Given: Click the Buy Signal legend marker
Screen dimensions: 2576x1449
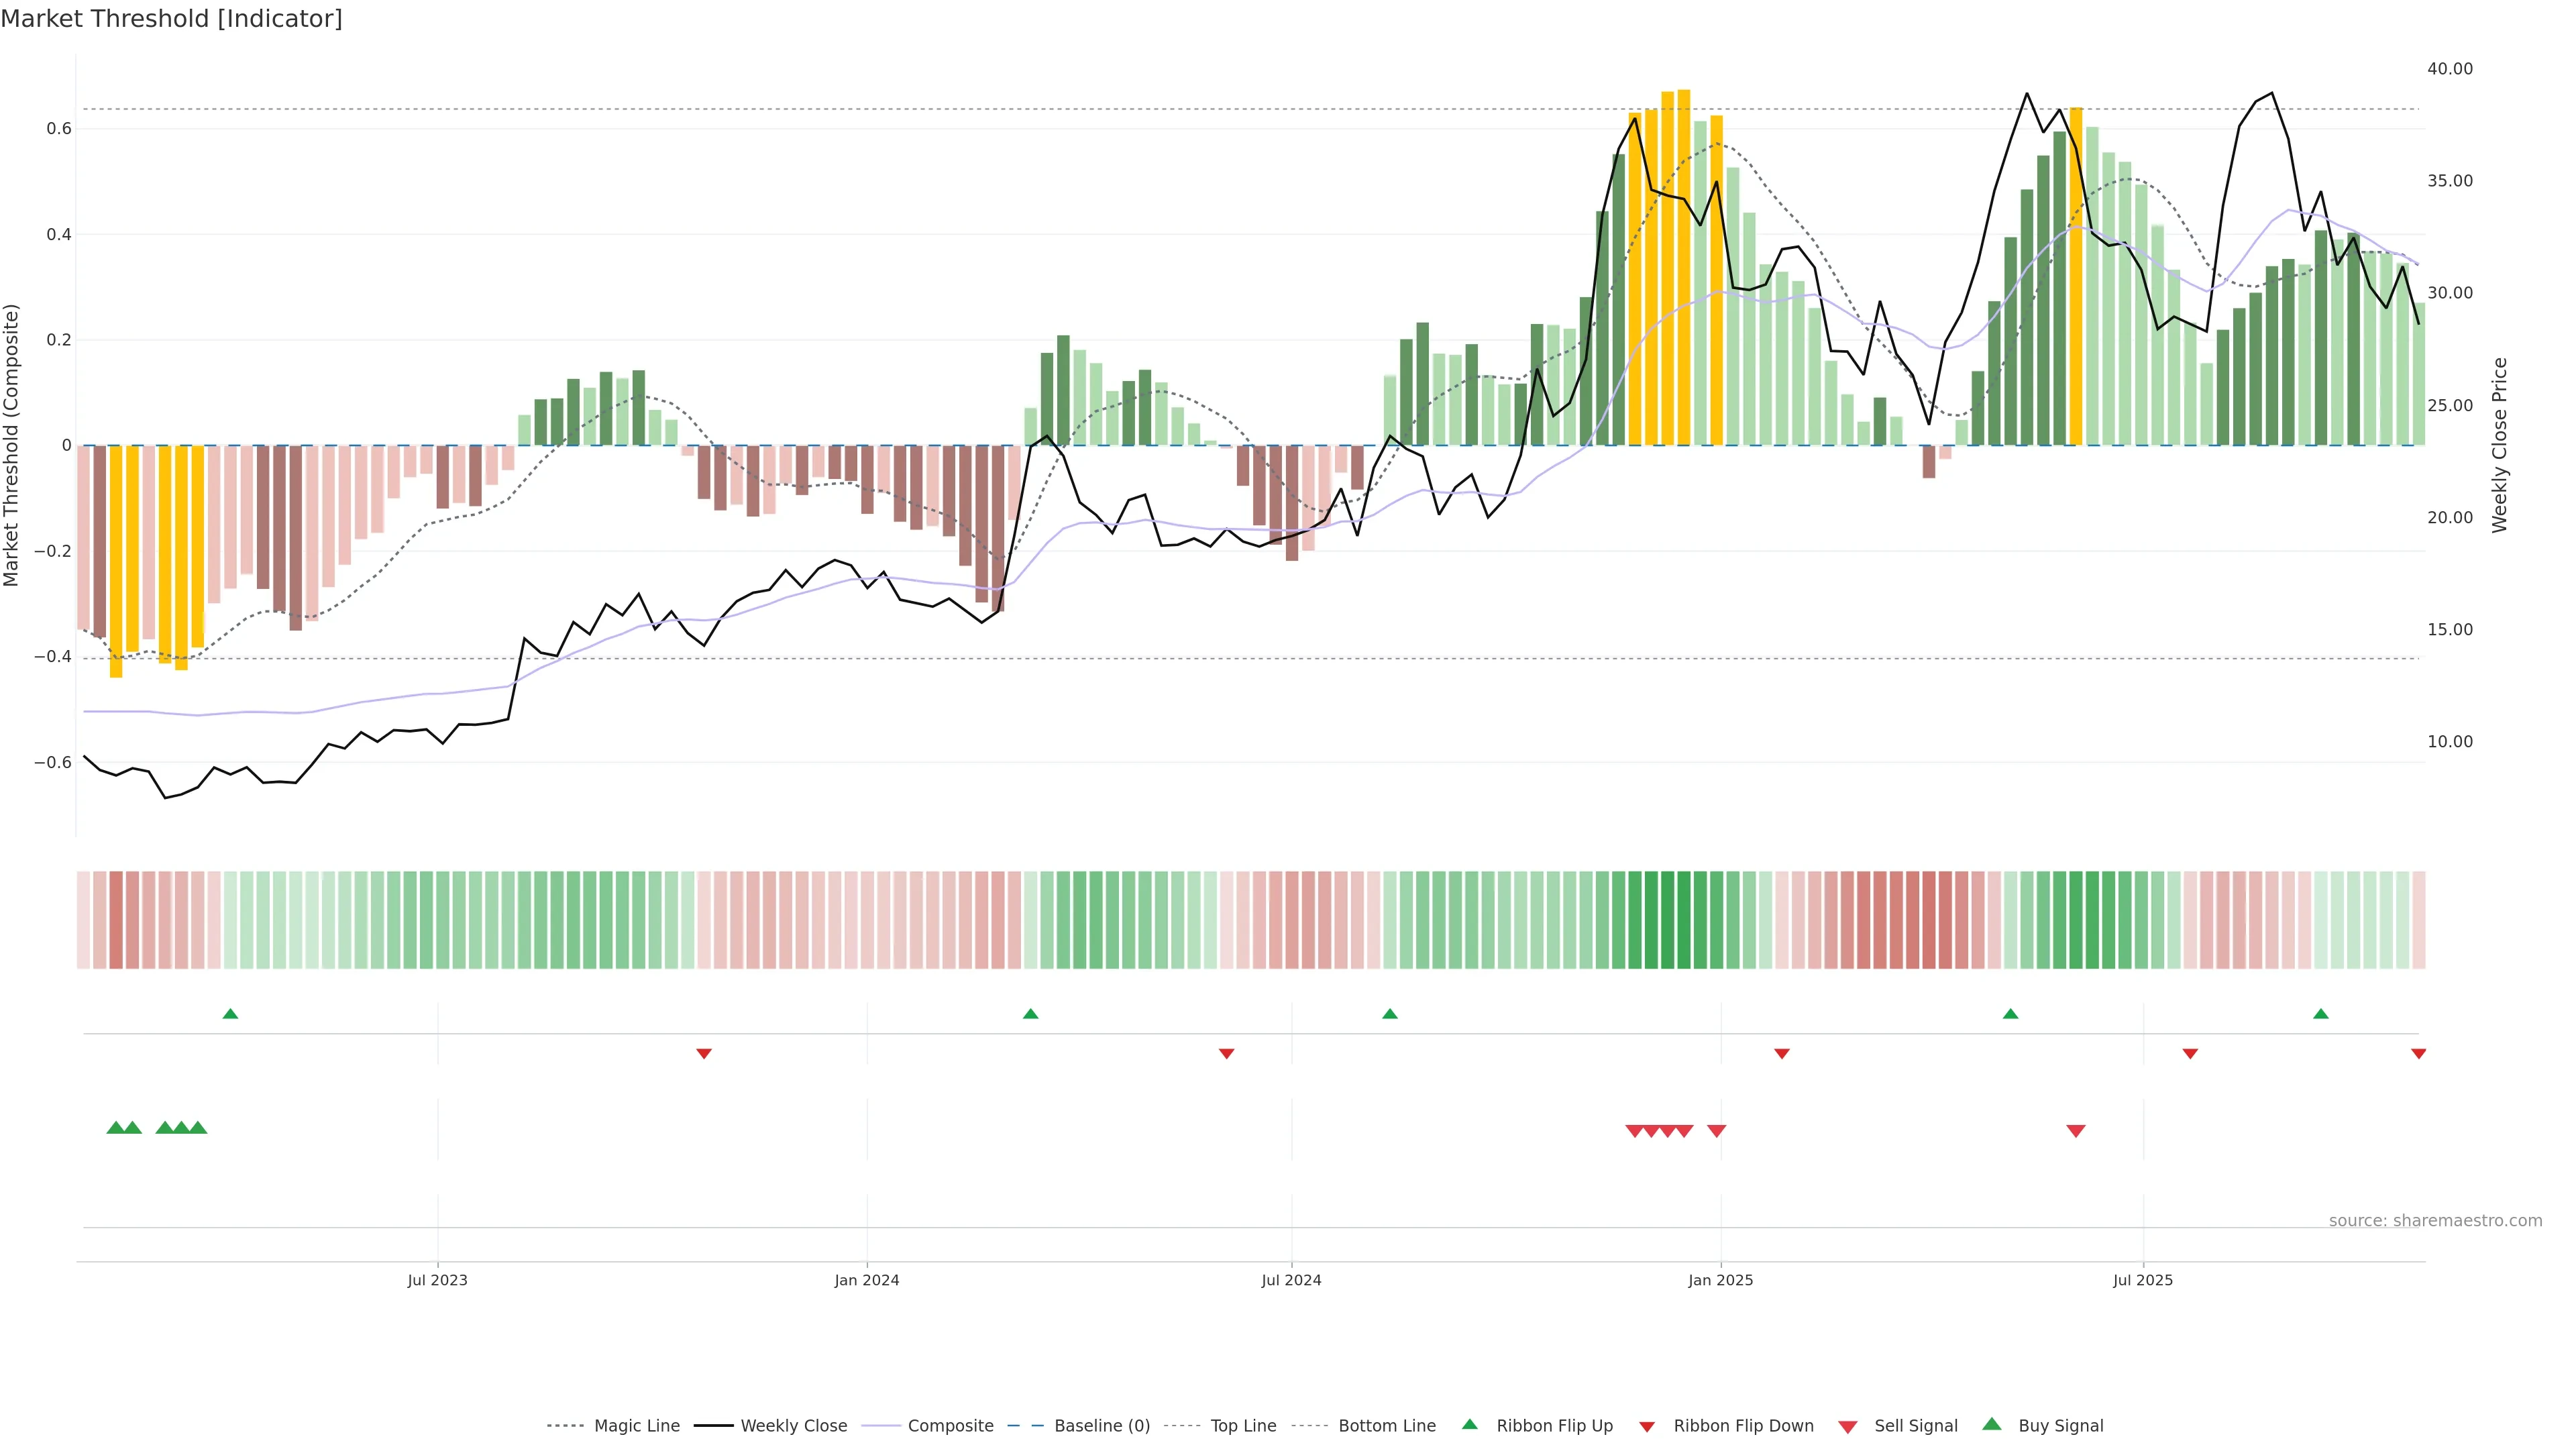Looking at the screenshot, I should (1992, 1424).
